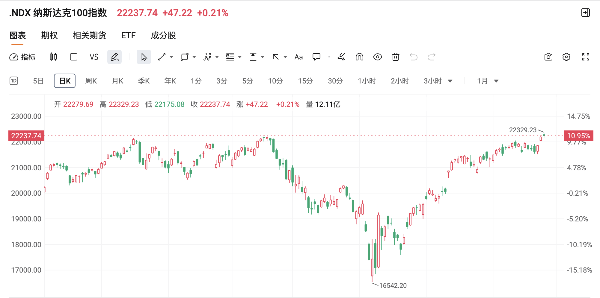The height and width of the screenshot is (298, 600).
Task: Click the 10.95% right axis label
Action: tap(578, 136)
